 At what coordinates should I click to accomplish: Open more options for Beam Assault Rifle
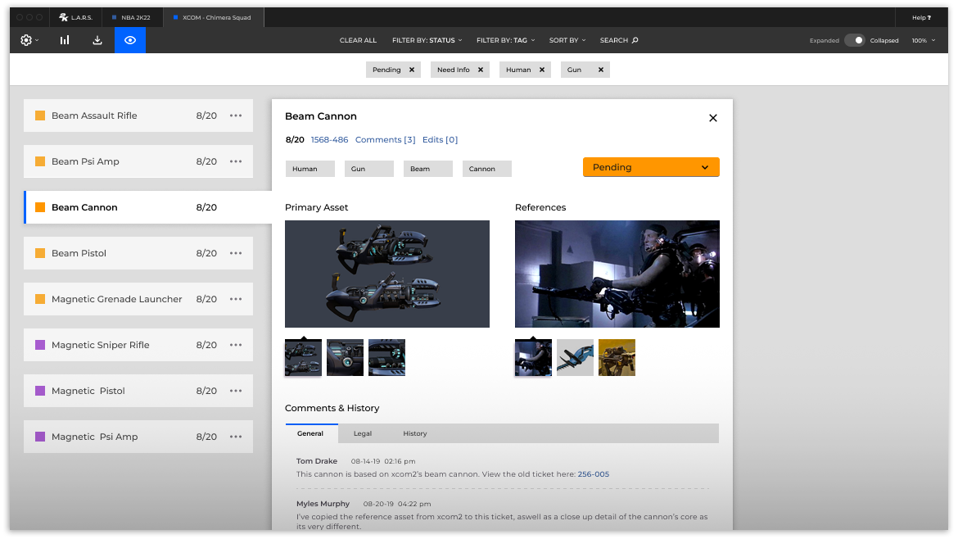(x=236, y=115)
